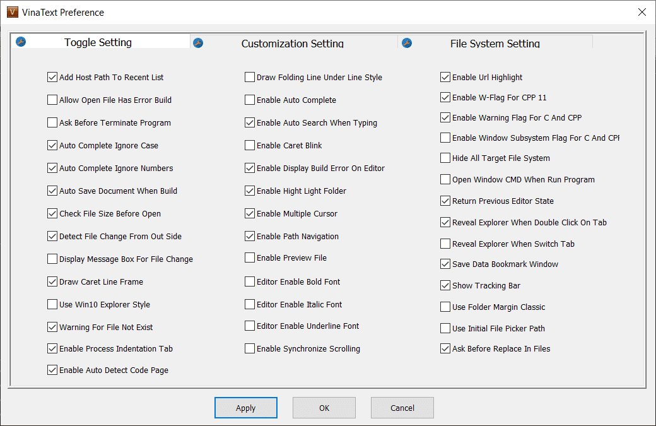The width and height of the screenshot is (656, 426).
Task: Discard changes with the Cancel button
Action: pos(402,408)
